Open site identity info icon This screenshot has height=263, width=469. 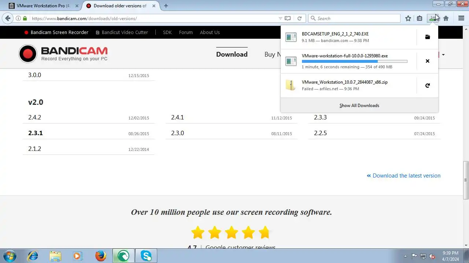[18, 18]
